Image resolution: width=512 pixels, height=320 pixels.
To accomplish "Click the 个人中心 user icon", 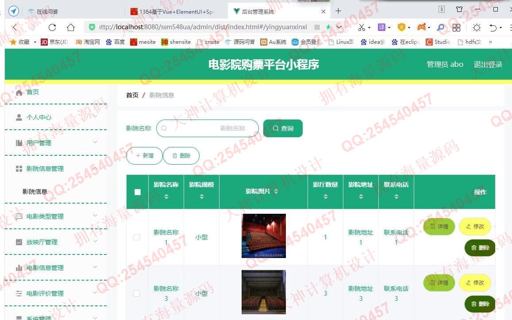I will pyautogui.click(x=19, y=117).
